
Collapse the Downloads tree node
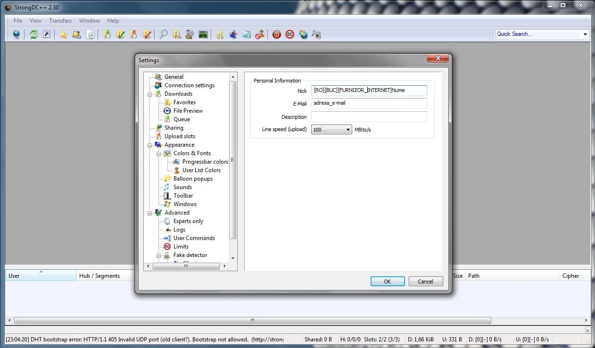[150, 94]
